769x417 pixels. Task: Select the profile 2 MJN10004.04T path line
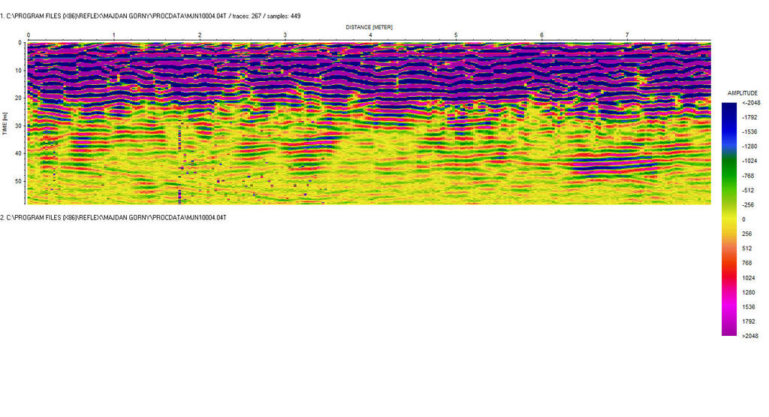(113, 217)
